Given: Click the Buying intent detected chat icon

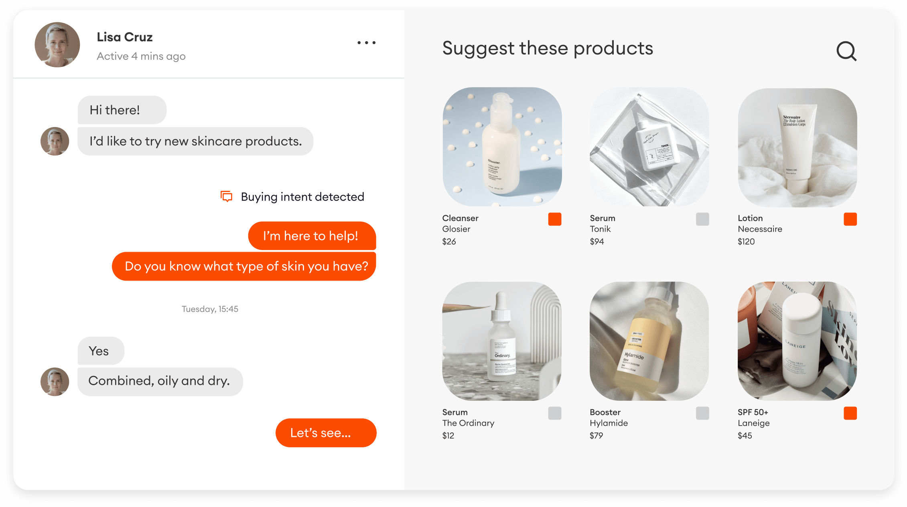Looking at the screenshot, I should point(226,196).
